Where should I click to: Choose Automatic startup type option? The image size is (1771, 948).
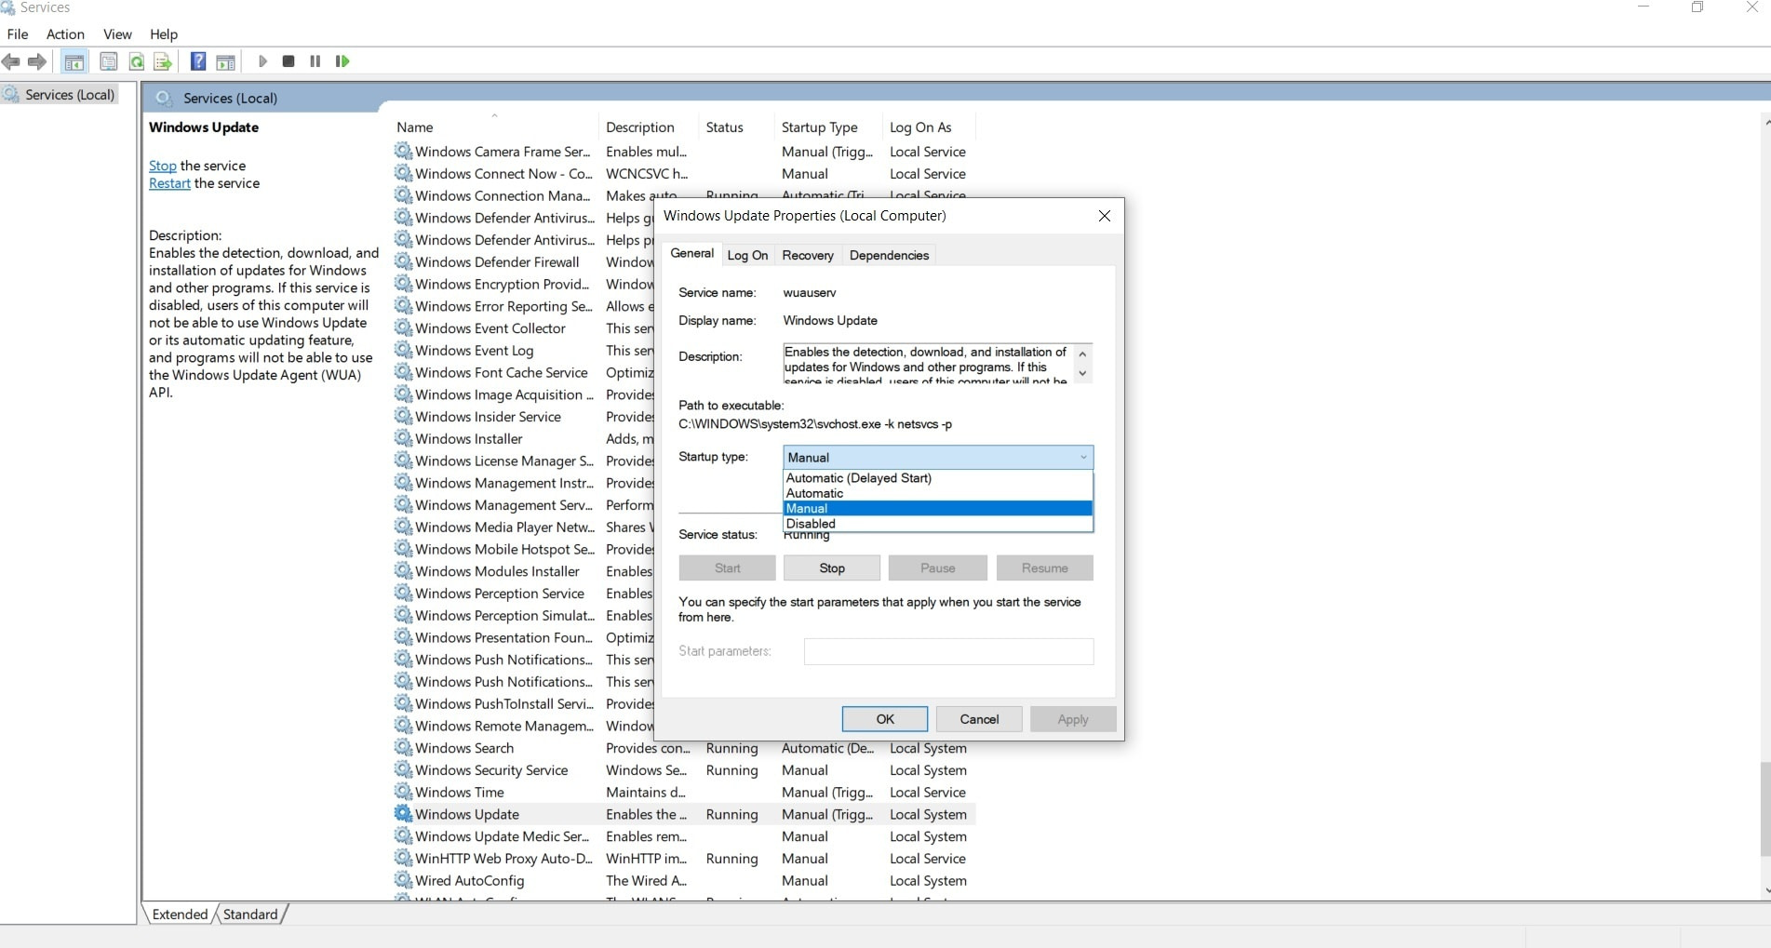(x=938, y=493)
